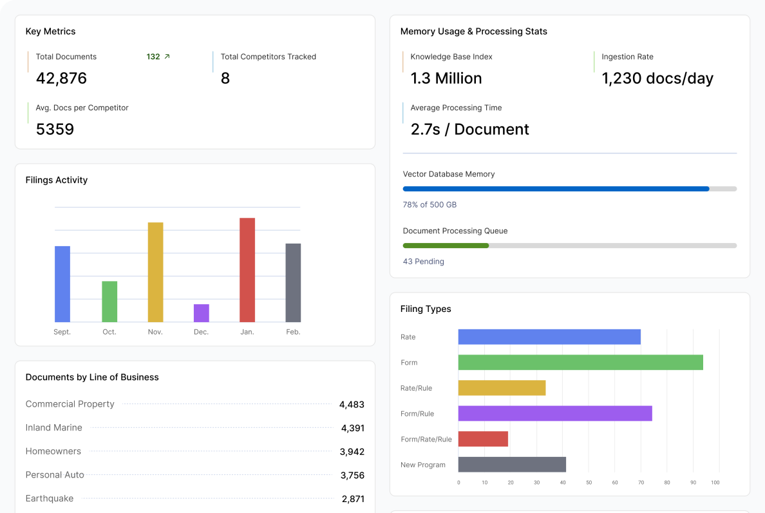Screen dimensions: 765x513
Task: Click the red Jan. filings bar
Action: click(247, 270)
